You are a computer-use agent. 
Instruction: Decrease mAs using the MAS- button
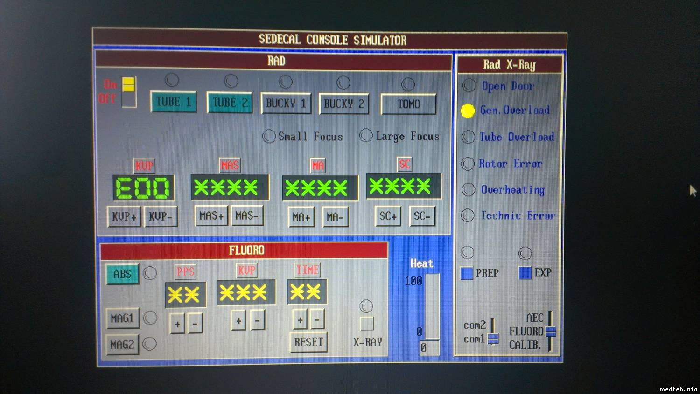pyautogui.click(x=247, y=216)
